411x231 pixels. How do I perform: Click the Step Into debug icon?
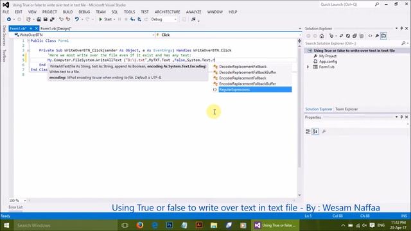point(133,19)
